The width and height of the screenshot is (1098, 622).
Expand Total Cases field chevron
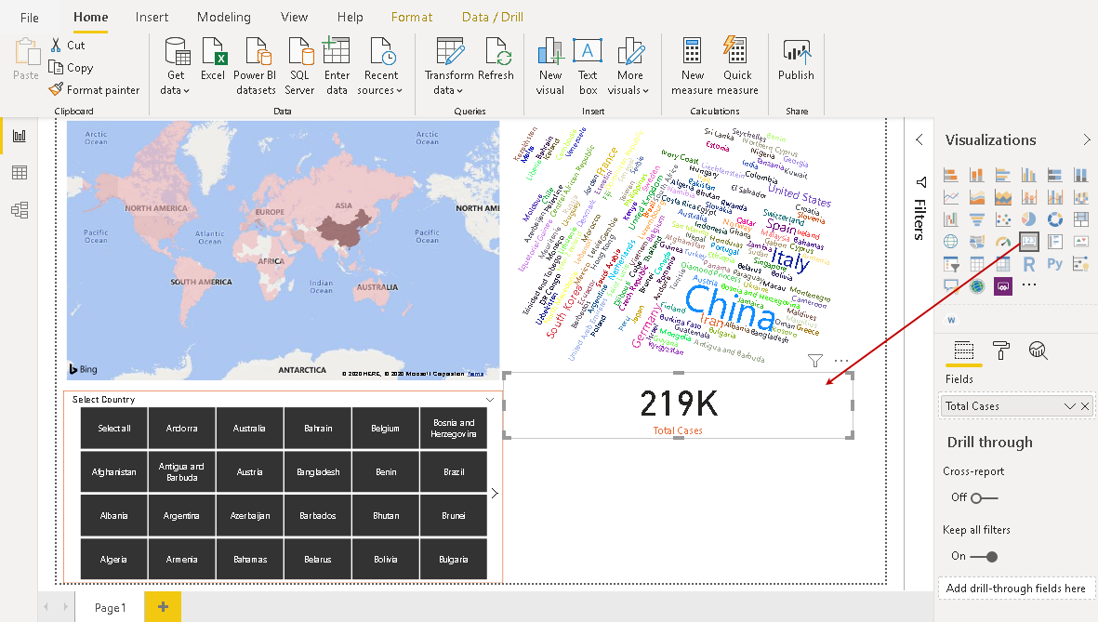click(1069, 406)
